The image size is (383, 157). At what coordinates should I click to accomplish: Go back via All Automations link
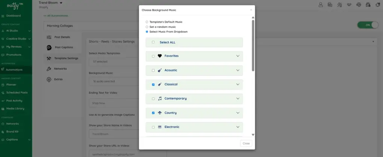tap(56, 16)
